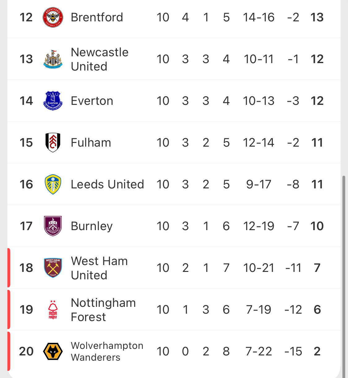Select the West Ham United crest
This screenshot has height=378, width=348.
coord(53,268)
